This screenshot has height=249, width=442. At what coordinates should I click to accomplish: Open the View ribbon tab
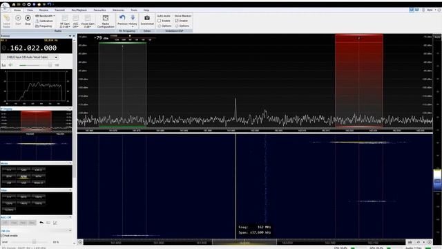(30, 10)
